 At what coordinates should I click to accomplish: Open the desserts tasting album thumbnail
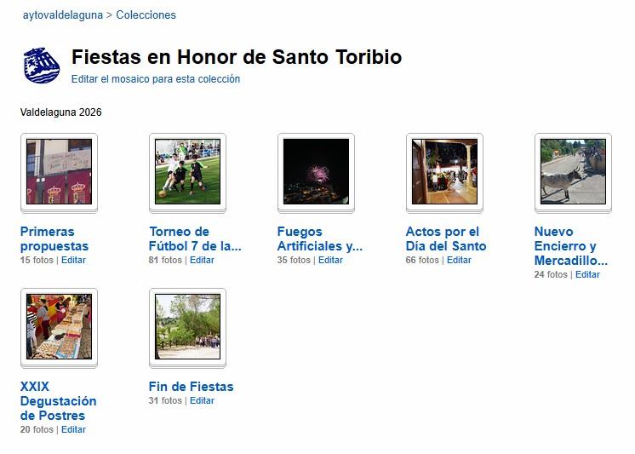click(59, 327)
